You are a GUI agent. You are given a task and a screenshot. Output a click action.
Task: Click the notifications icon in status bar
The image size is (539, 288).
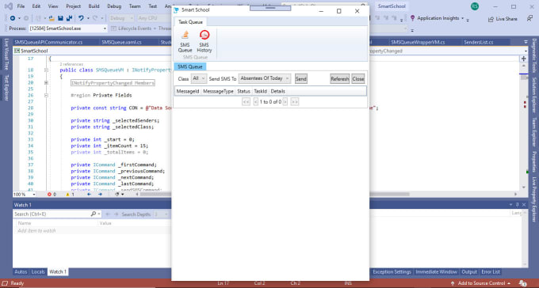point(523,283)
